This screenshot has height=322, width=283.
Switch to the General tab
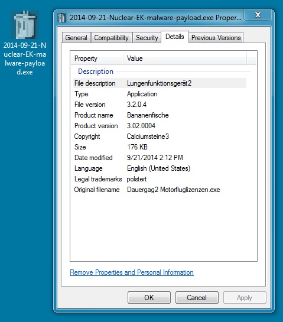pos(76,38)
